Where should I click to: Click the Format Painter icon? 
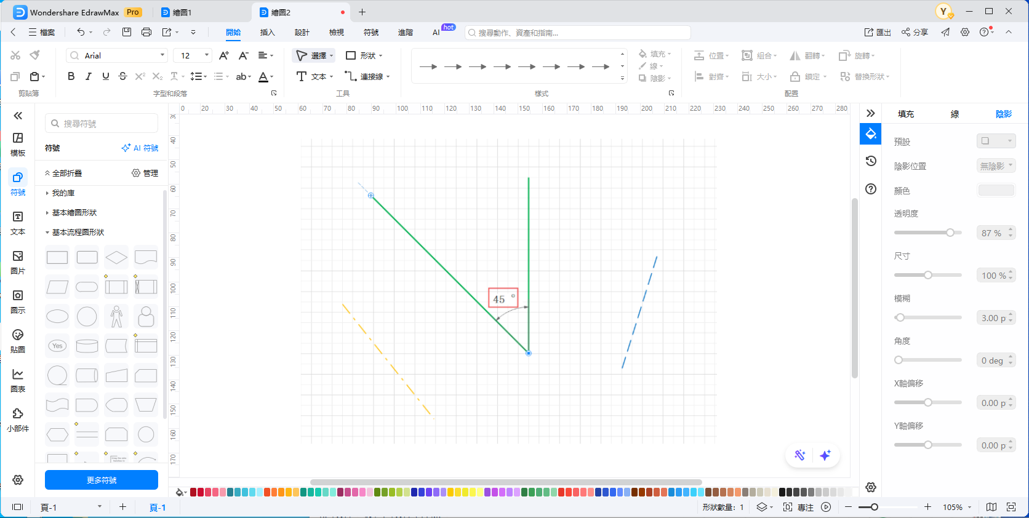[x=35, y=55]
